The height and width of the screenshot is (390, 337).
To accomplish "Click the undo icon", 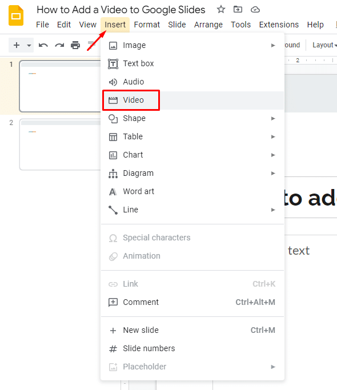I will coord(43,45).
